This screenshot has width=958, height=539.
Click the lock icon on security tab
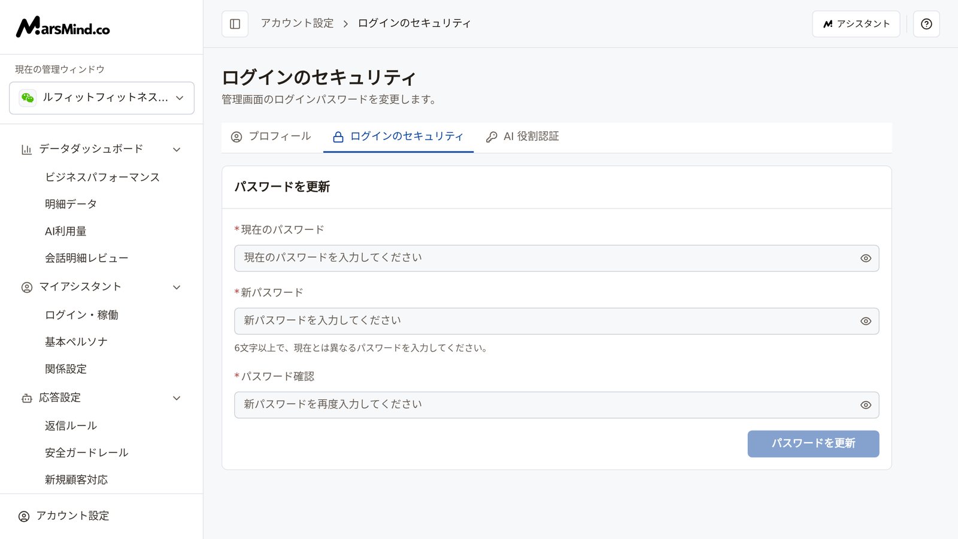[338, 137]
